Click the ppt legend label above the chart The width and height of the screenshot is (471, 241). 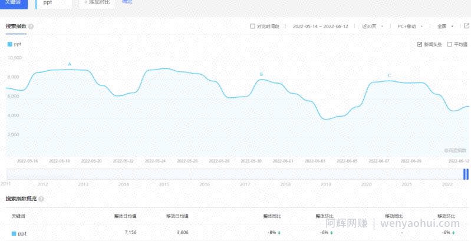tap(18, 44)
